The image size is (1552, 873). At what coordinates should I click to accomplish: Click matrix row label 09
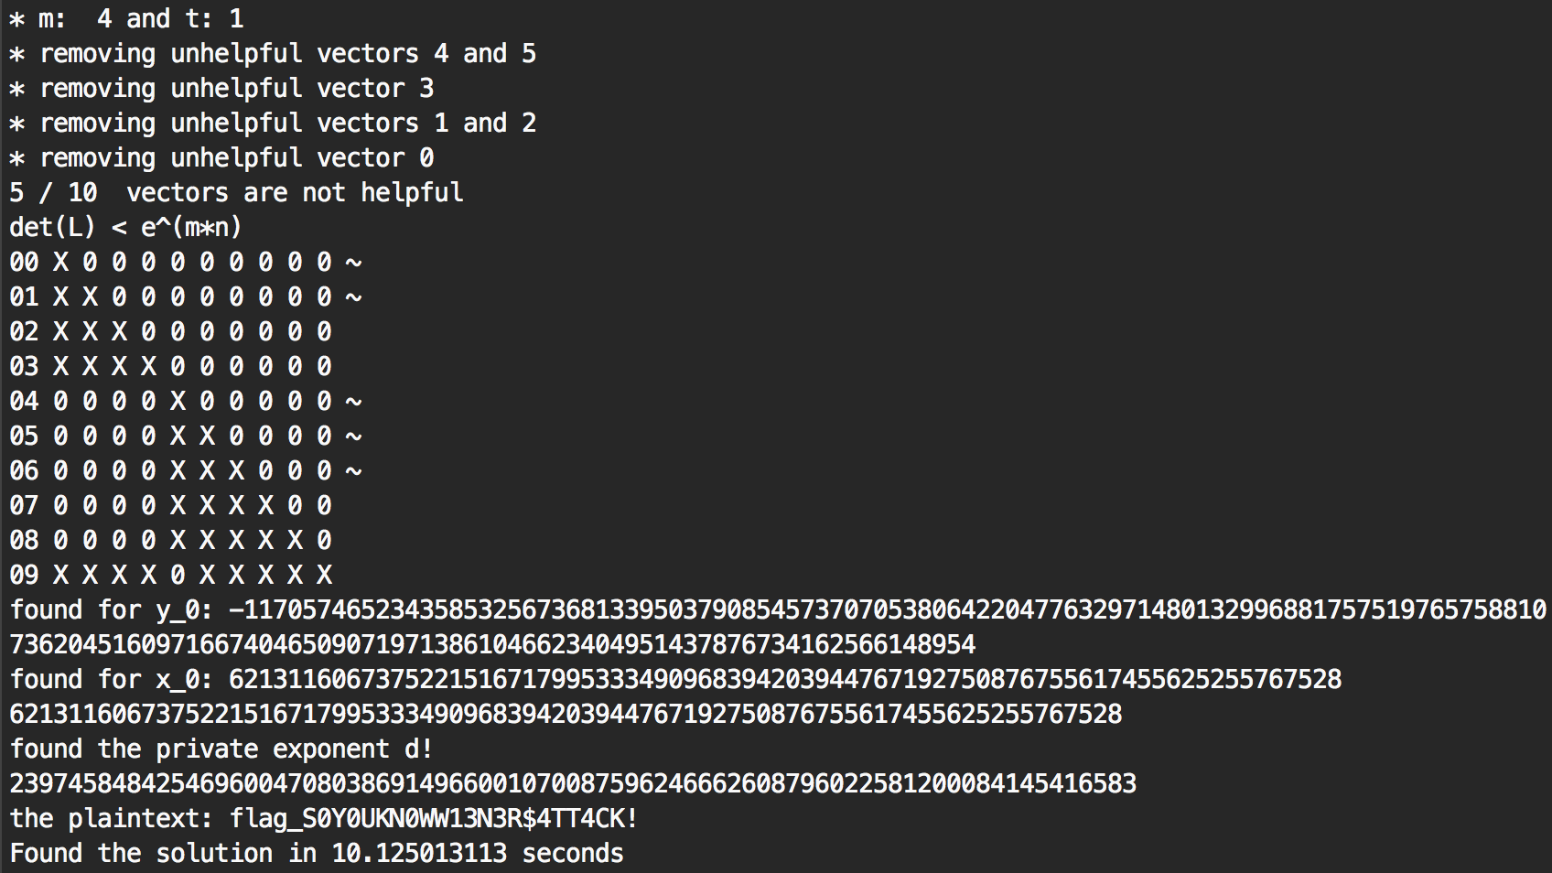click(24, 575)
